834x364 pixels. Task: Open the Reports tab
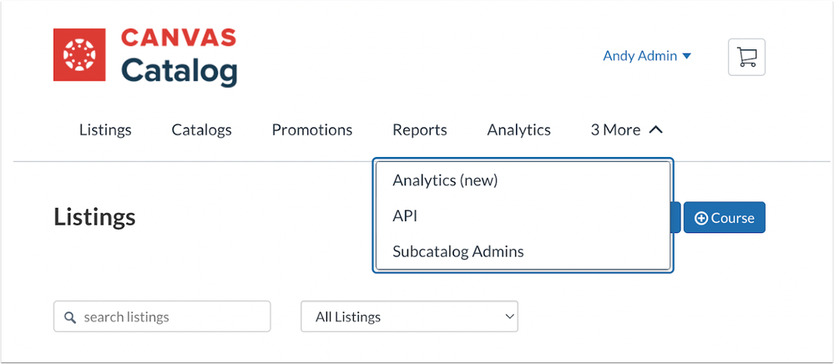(420, 129)
